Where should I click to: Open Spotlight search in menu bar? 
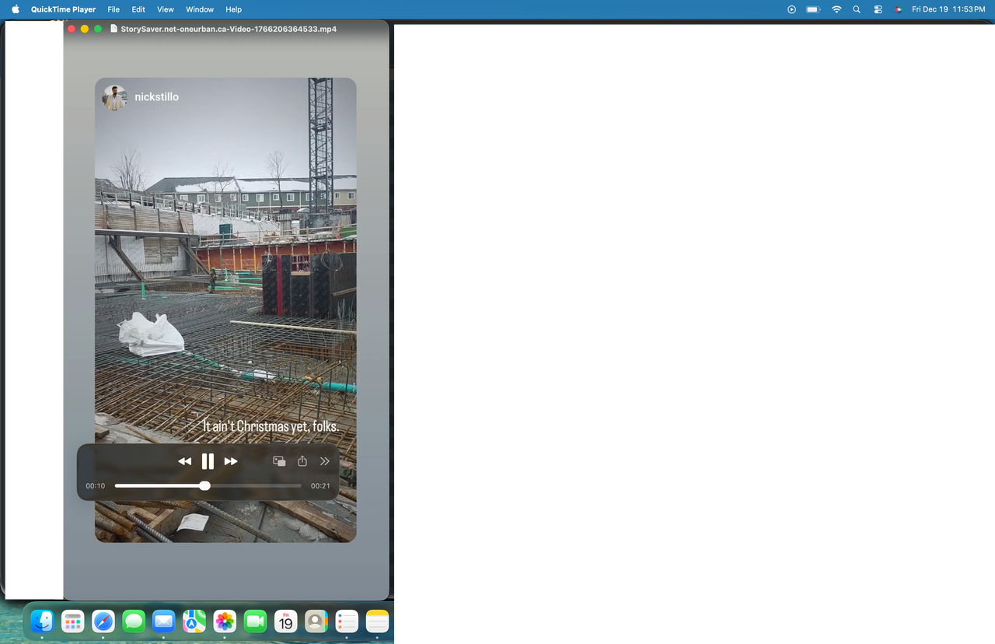857,9
